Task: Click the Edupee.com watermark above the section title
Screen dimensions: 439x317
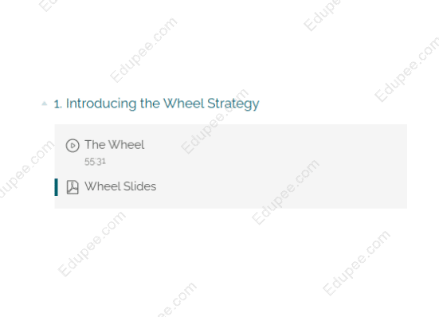Action: (143, 50)
